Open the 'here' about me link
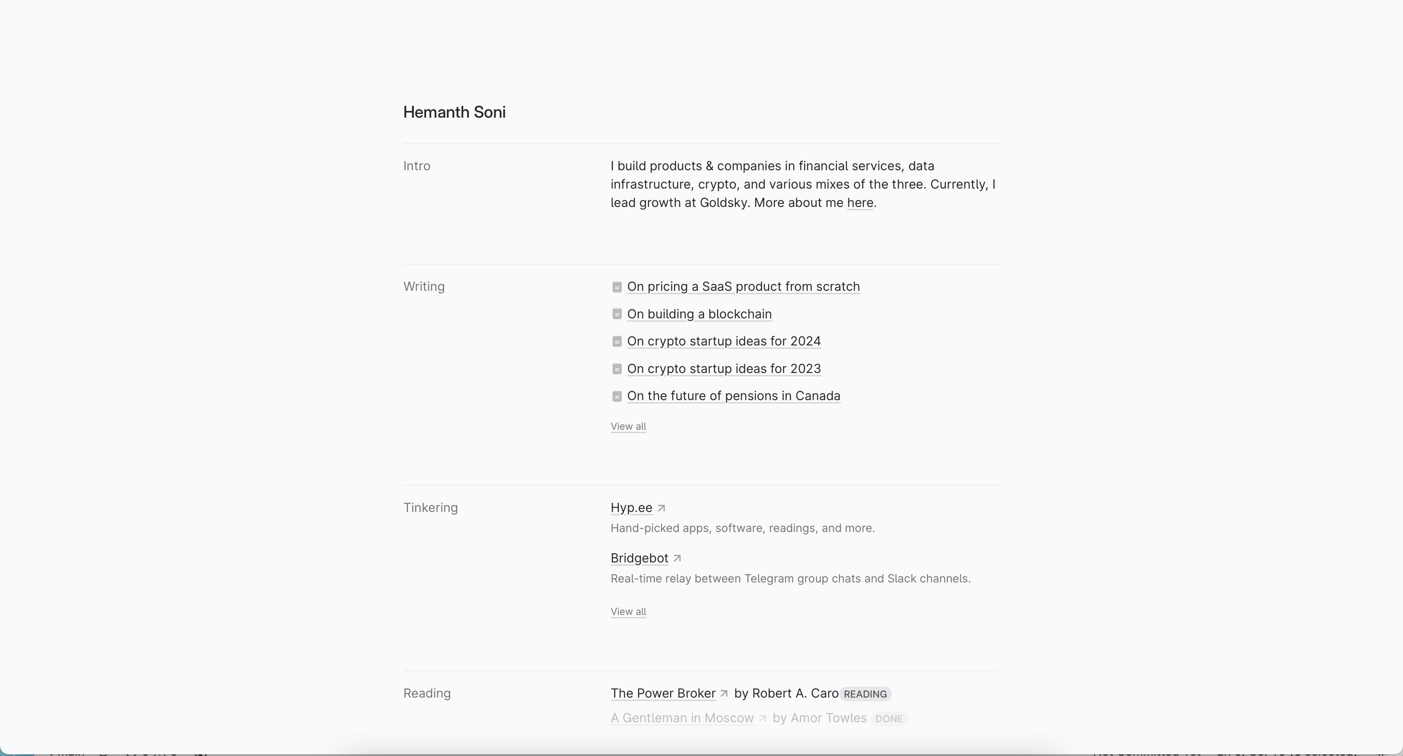The image size is (1403, 756). [x=860, y=203]
